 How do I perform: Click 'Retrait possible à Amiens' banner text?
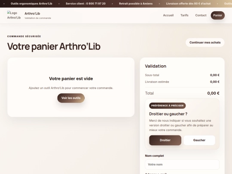[136, 3]
